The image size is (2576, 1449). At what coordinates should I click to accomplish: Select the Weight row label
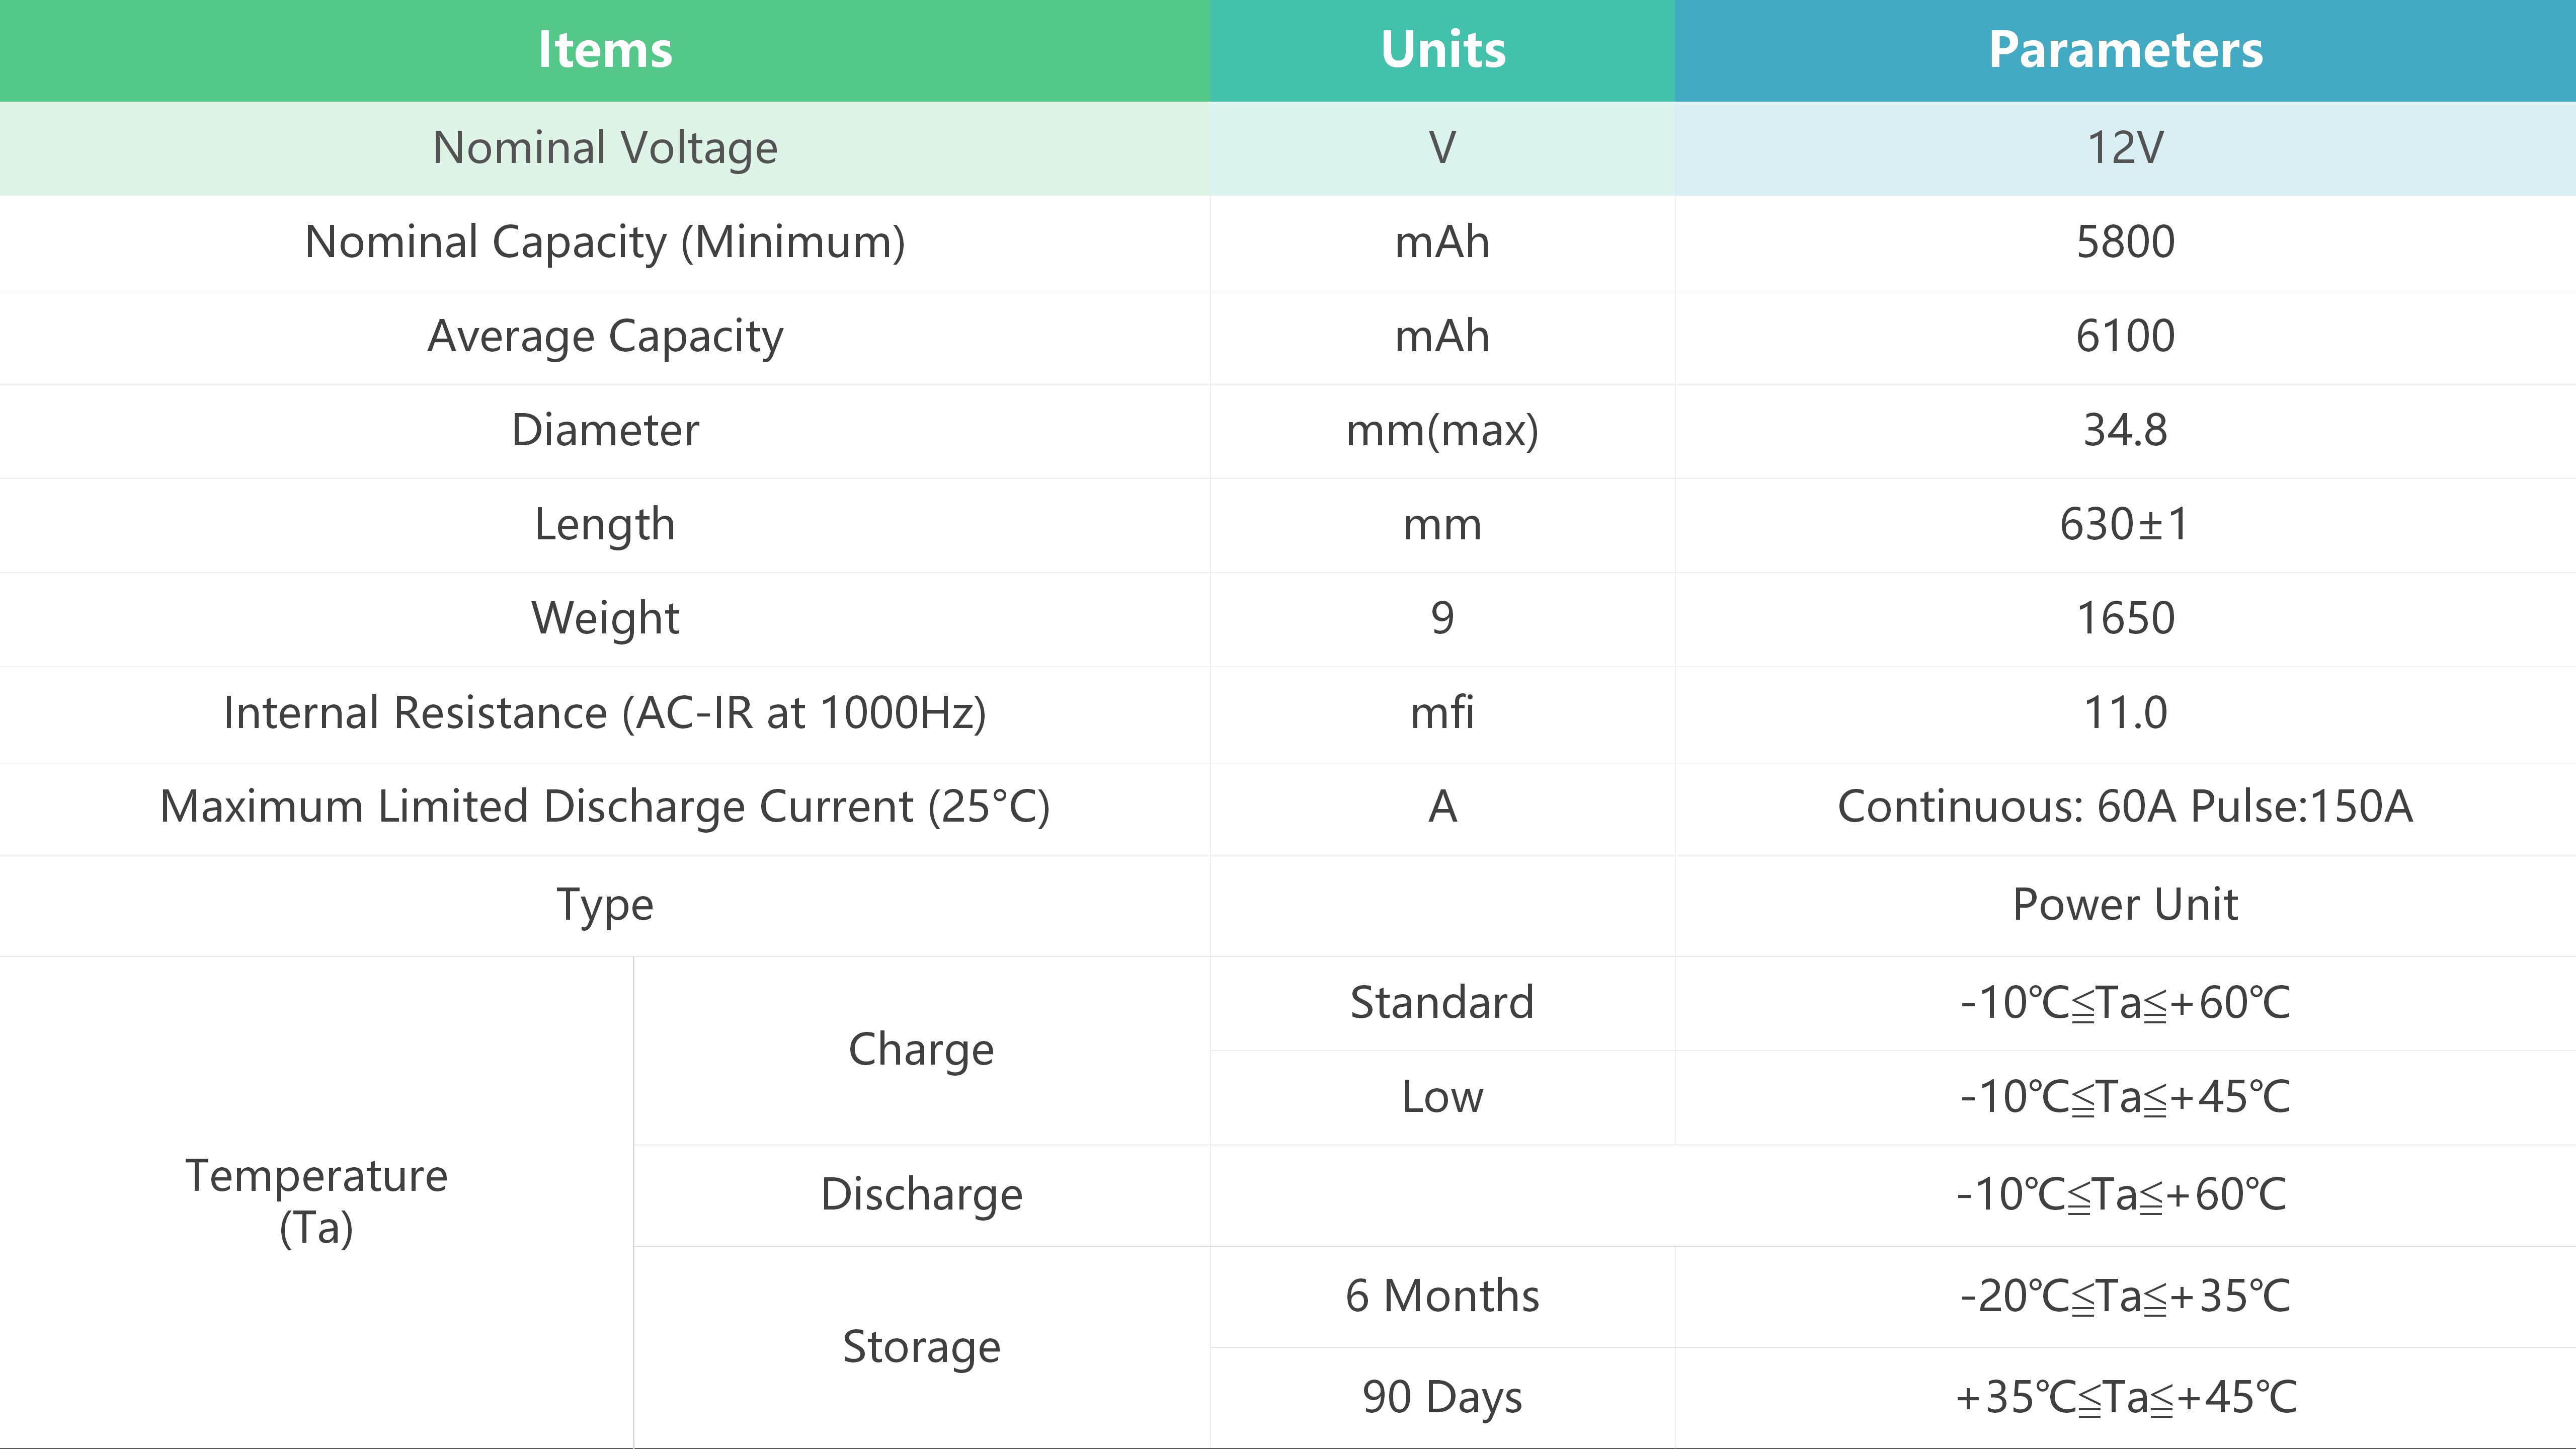(605, 619)
